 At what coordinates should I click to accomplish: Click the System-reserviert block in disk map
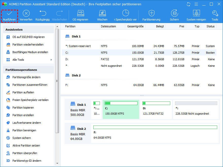(x=97, y=109)
